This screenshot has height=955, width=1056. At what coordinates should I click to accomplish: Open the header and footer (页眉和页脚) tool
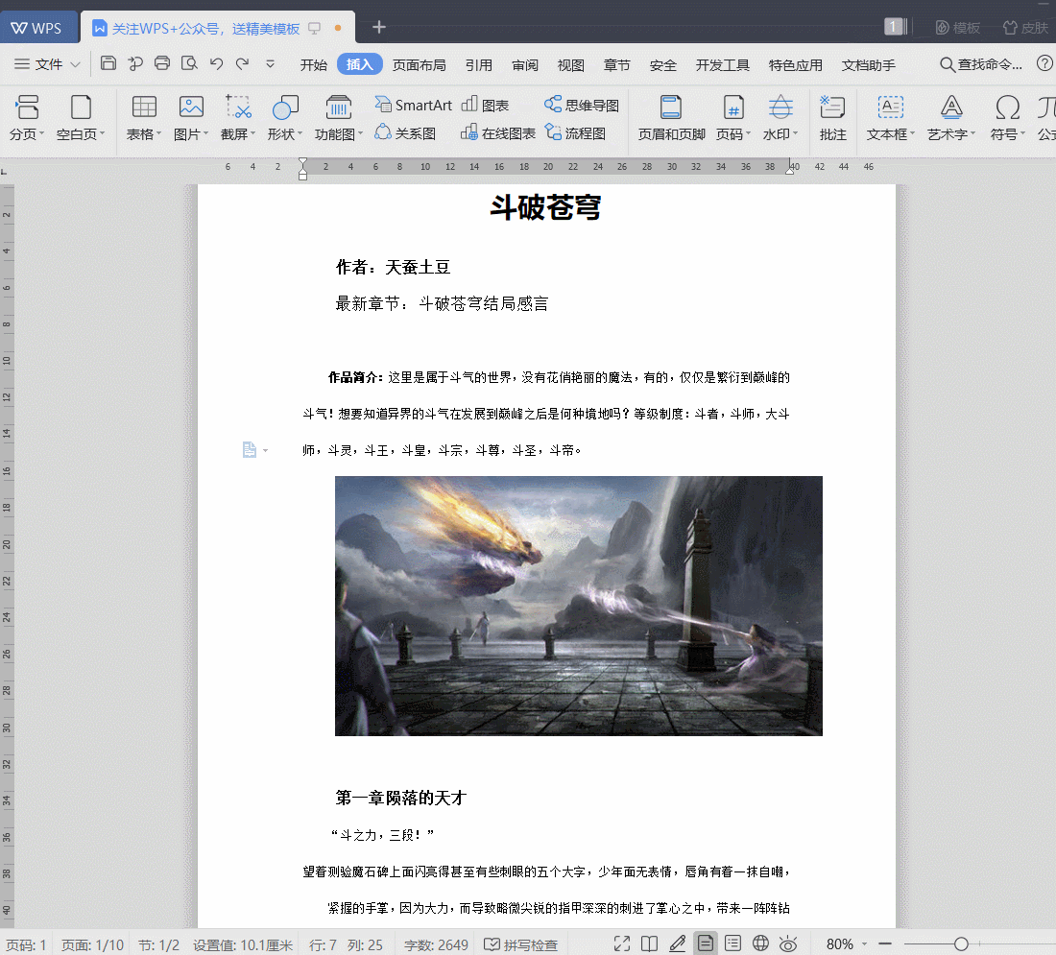coord(671,118)
